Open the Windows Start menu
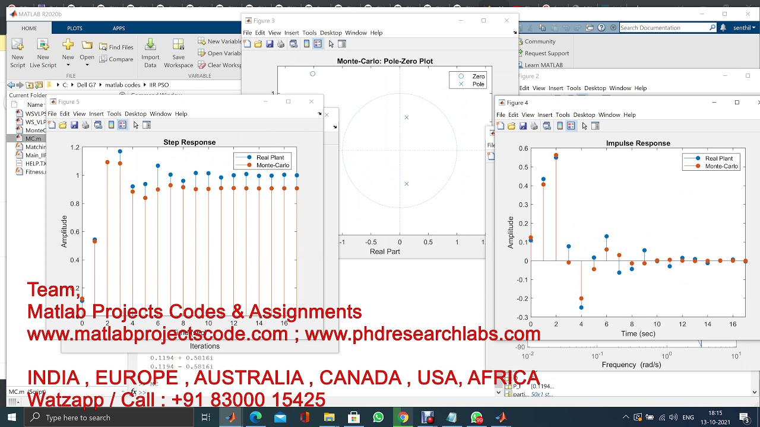760x427 pixels. tap(11, 418)
